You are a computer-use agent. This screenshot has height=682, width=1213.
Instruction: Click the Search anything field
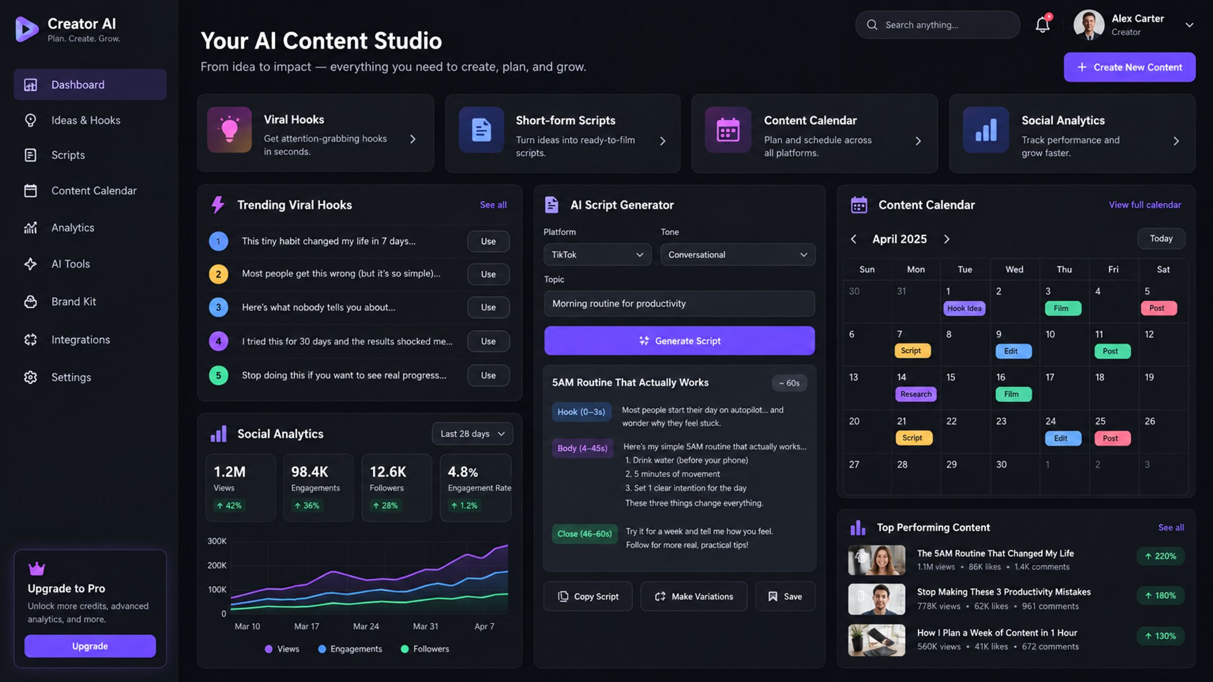click(x=937, y=25)
